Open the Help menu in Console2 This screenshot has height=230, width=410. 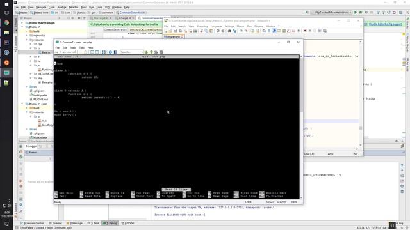[90, 48]
